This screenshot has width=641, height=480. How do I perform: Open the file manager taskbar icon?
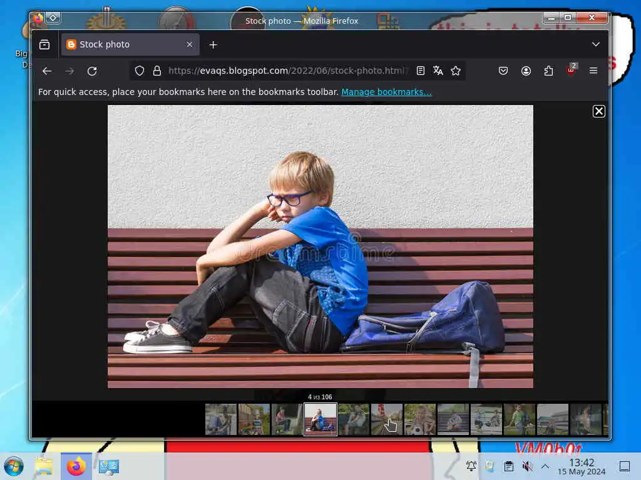click(44, 466)
